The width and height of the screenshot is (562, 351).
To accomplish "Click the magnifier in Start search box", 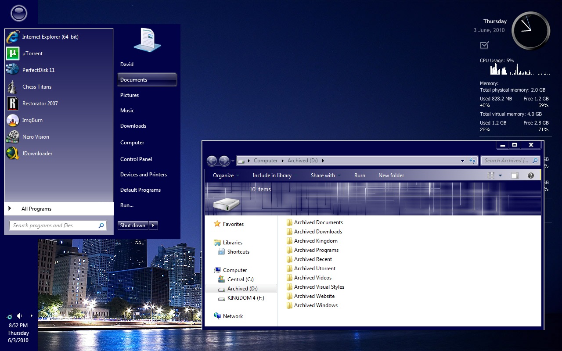I will click(101, 226).
